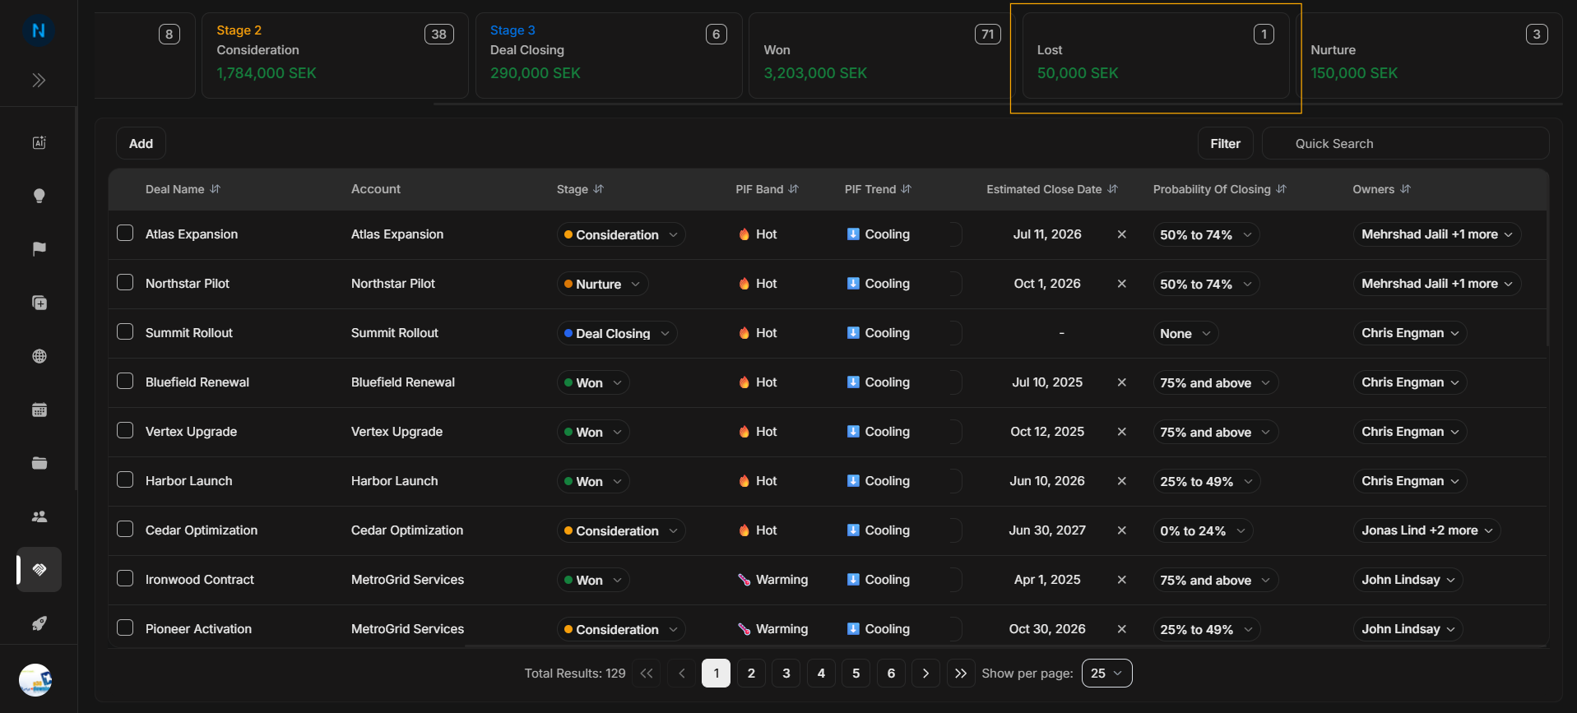The height and width of the screenshot is (713, 1577).
Task: Check the Atlas Expansion row checkbox
Action: point(125,233)
